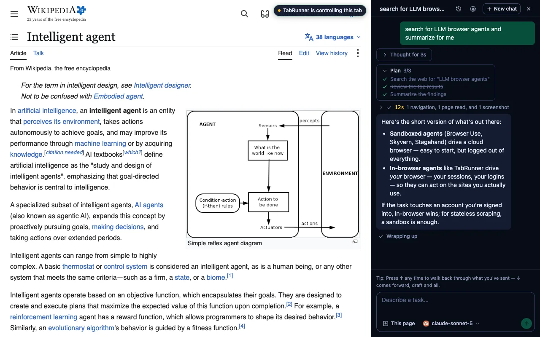Image resolution: width=540 pixels, height=337 pixels.
Task: Click the Wikipedia logo
Action: coord(57,13)
